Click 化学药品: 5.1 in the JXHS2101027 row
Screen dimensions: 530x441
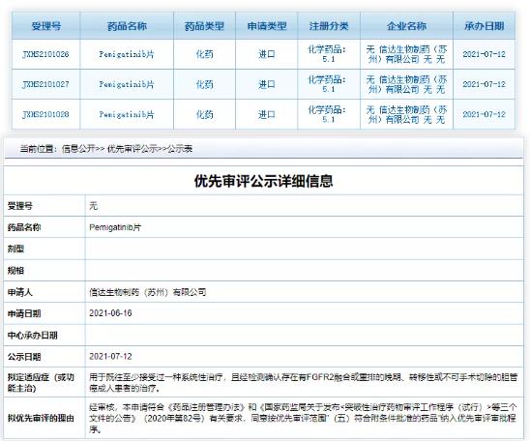point(327,84)
